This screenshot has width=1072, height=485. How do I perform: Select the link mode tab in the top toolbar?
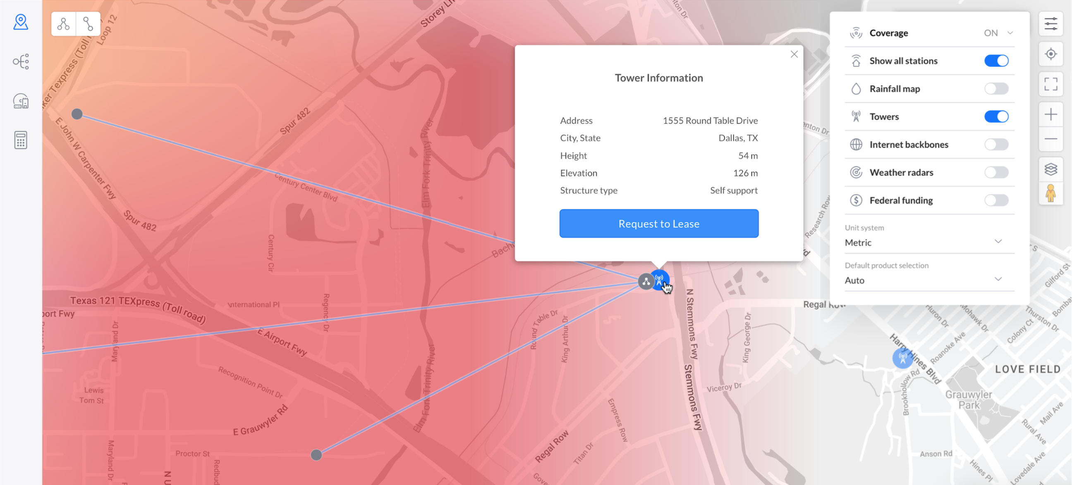point(63,24)
